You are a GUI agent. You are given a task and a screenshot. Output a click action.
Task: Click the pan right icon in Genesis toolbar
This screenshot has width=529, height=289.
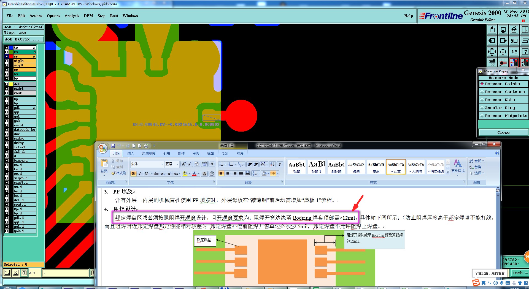click(x=503, y=41)
